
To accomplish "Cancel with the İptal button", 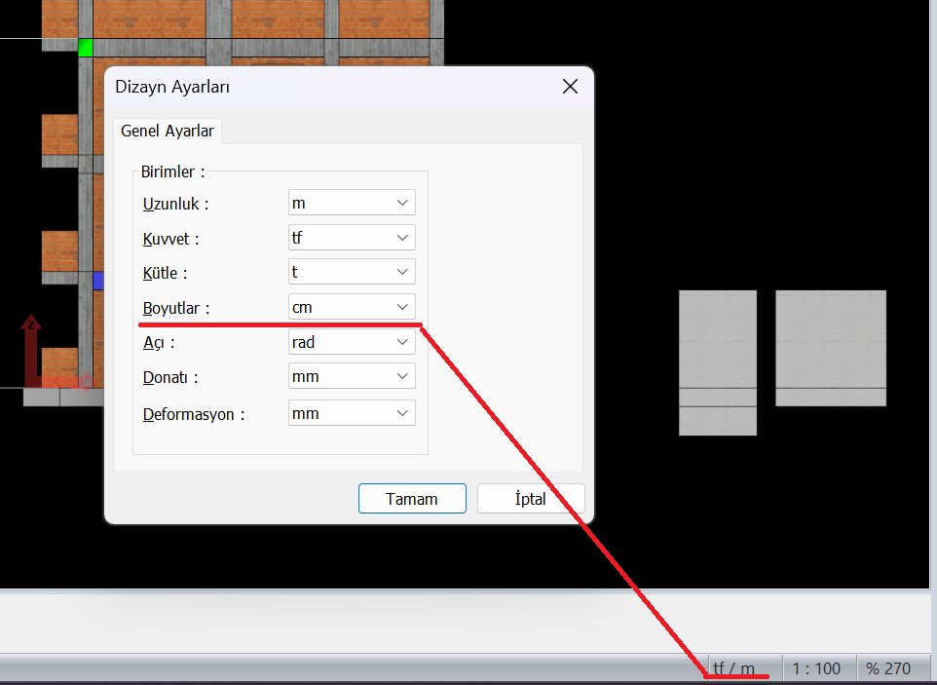I will [530, 499].
